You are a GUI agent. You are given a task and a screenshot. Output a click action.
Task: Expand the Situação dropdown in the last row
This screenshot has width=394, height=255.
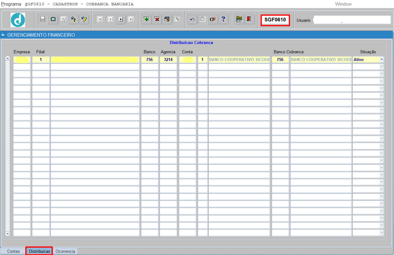381,233
